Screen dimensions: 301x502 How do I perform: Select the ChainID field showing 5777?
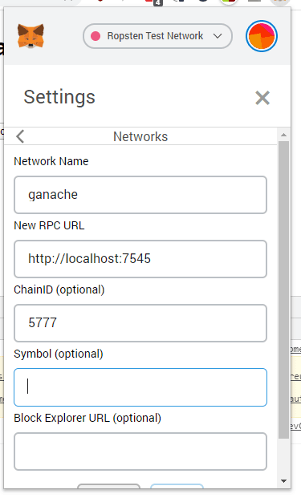(x=140, y=323)
